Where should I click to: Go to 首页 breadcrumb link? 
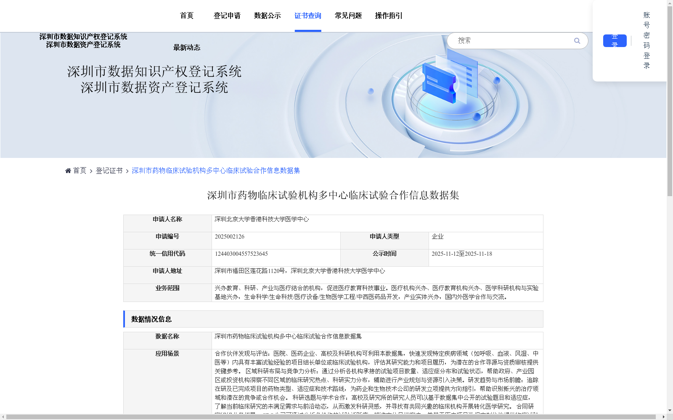pyautogui.click(x=79, y=171)
